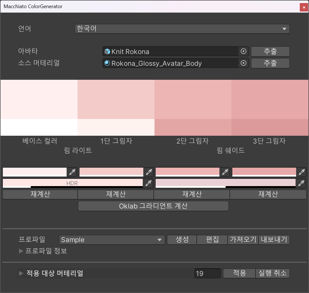This screenshot has width=309, height=293.
Task: Click the eyedropper for the 림 쉐이드 color
Action: [301, 183]
